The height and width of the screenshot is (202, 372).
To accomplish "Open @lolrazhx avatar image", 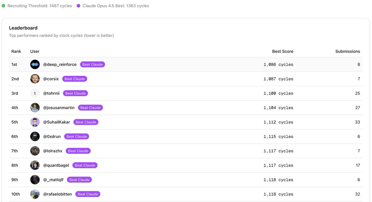I will click(35, 151).
